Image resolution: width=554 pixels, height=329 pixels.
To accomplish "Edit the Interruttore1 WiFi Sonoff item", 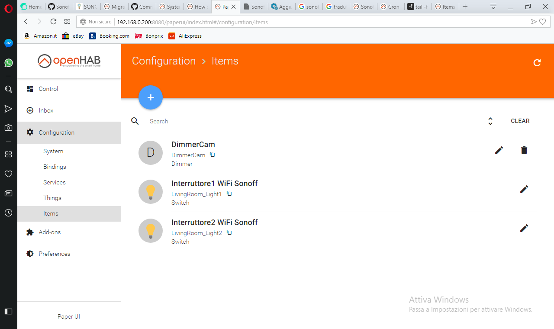I will click(524, 189).
